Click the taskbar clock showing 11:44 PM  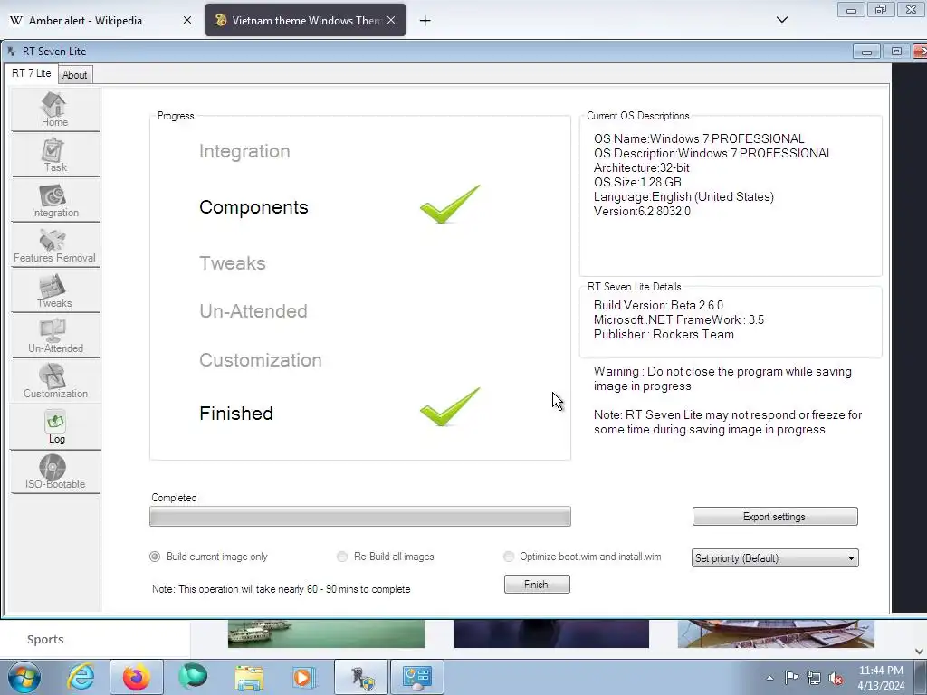coord(881,677)
